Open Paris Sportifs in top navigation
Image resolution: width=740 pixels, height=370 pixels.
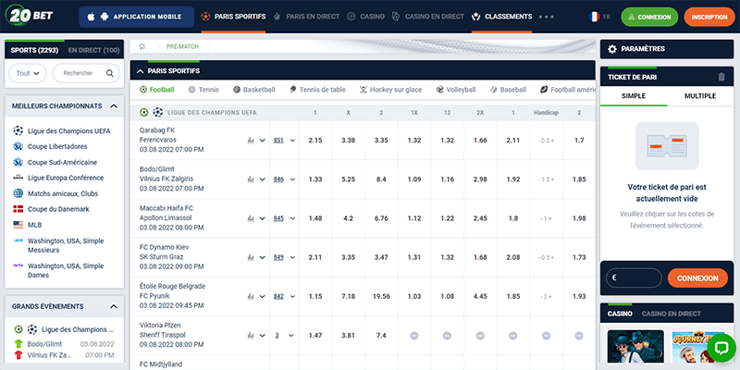[234, 17]
